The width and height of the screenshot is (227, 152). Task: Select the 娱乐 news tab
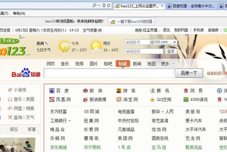[14, 129]
